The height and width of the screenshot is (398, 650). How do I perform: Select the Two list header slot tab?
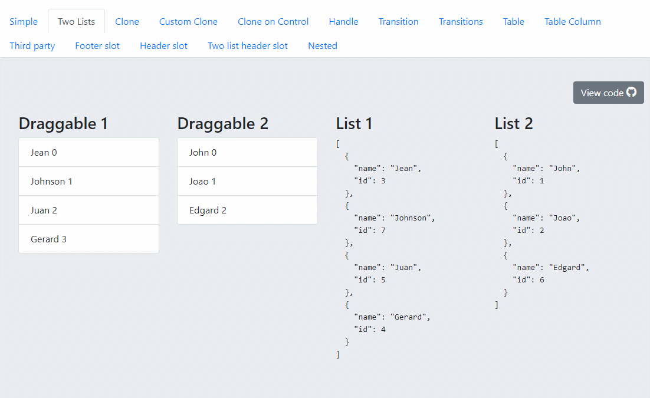[x=248, y=46]
